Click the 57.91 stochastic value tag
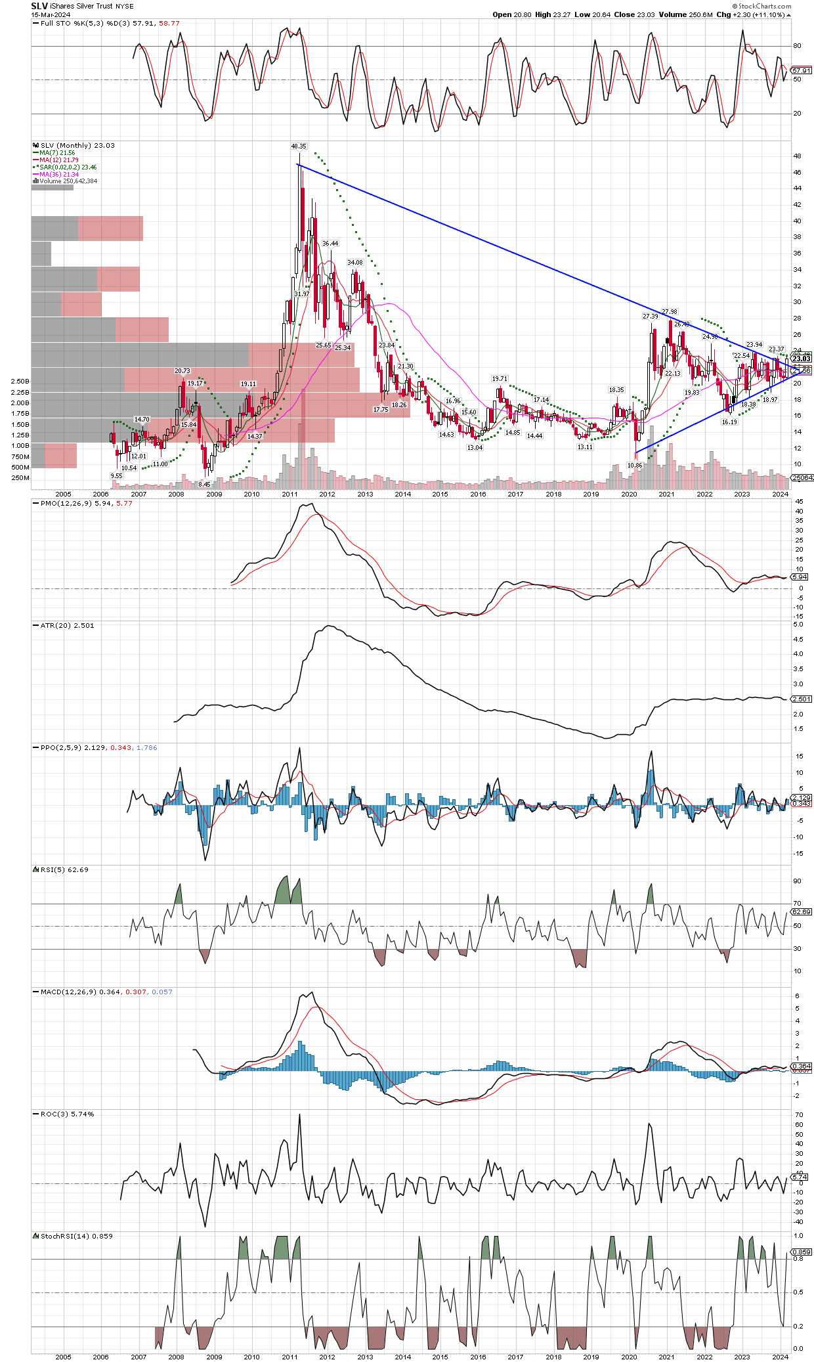Viewport: 814px width, 1362px height. 802,70
